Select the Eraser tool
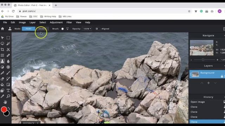 click(x=2, y=79)
